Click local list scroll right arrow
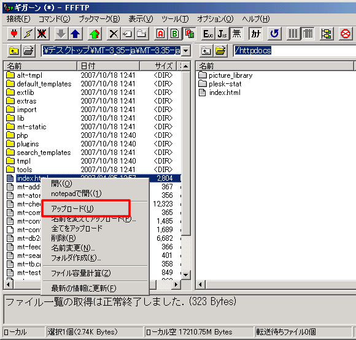 click(176, 284)
